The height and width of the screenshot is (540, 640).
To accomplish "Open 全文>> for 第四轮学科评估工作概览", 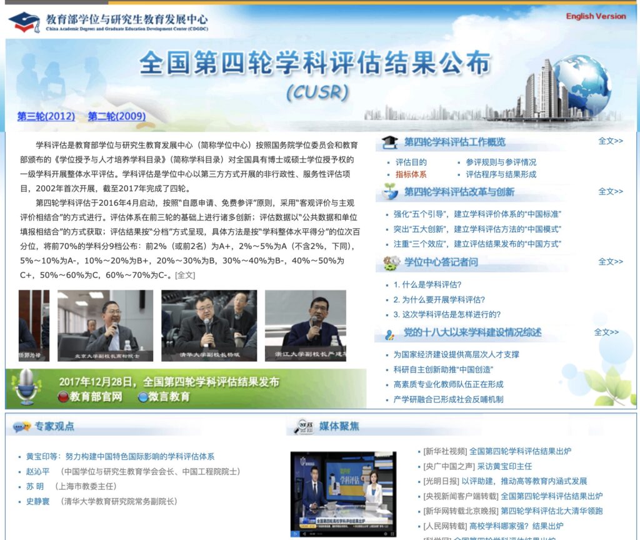I will [x=610, y=141].
